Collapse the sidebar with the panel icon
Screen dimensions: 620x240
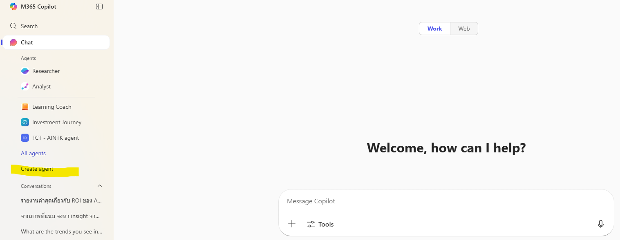99,7
